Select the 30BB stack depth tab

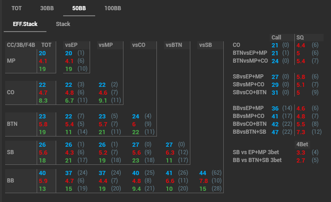[47, 8]
